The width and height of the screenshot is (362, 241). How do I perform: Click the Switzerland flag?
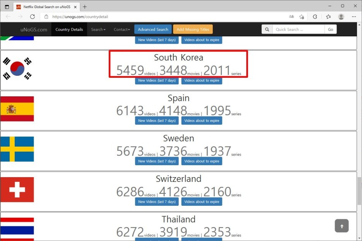coord(17,190)
